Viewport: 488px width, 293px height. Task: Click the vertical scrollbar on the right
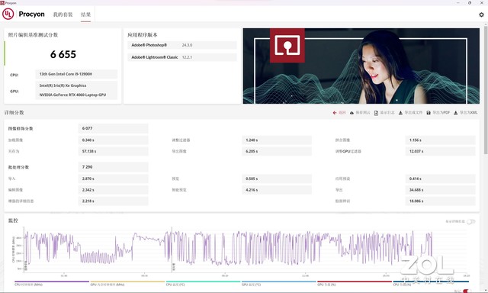point(486,90)
